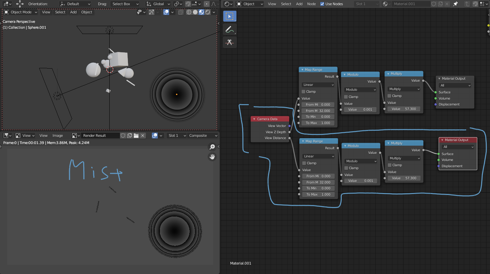This screenshot has width=490, height=274.
Task: Open the Image menu in image editor
Action: (57, 136)
